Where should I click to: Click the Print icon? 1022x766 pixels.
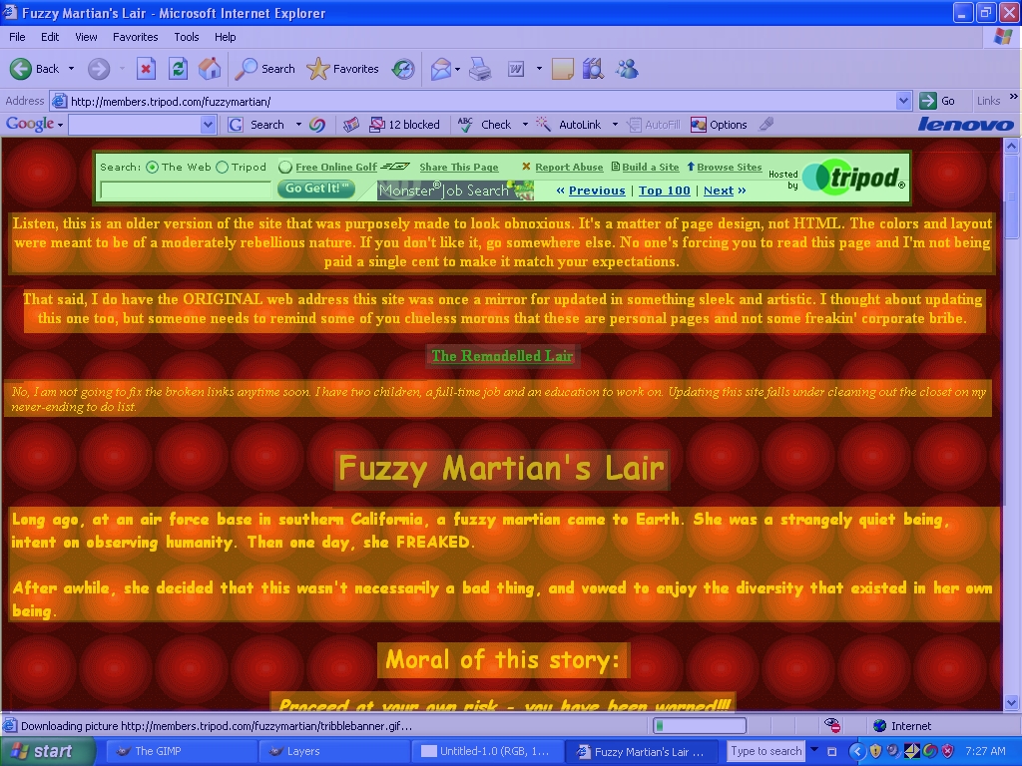(x=480, y=69)
